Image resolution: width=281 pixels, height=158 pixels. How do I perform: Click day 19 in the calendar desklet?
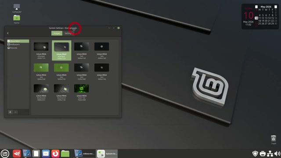[263, 21]
